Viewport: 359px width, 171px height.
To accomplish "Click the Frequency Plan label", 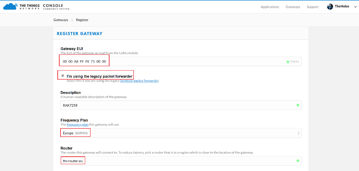I will [x=74, y=120].
